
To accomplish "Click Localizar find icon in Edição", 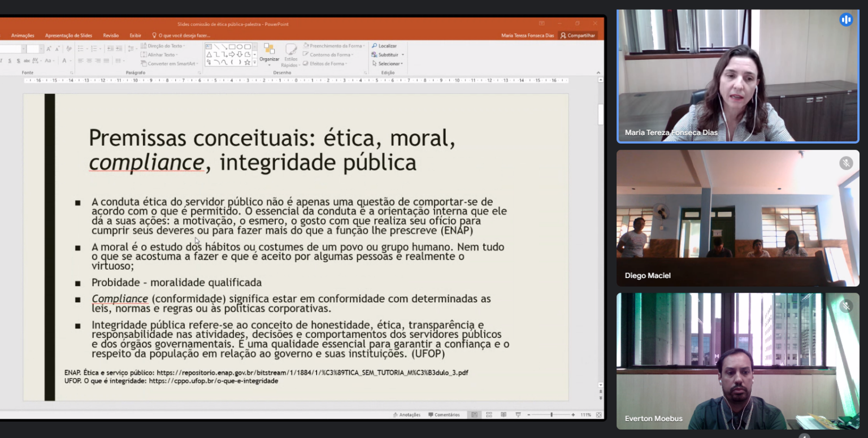I will coord(374,46).
